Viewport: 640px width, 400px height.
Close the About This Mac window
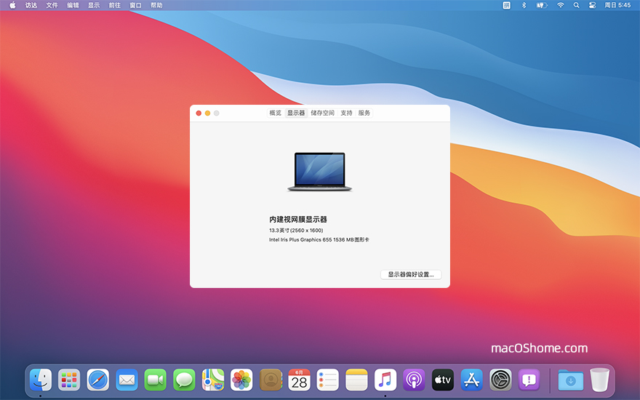coord(199,113)
